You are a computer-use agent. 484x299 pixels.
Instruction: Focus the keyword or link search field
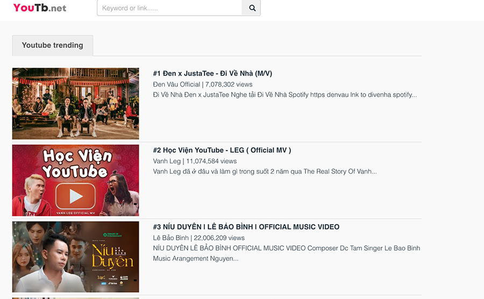pos(169,8)
